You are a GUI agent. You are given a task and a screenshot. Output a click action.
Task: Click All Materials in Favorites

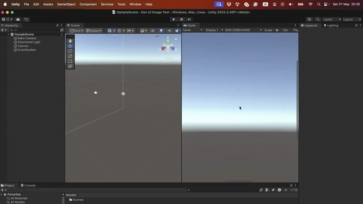tap(19, 198)
